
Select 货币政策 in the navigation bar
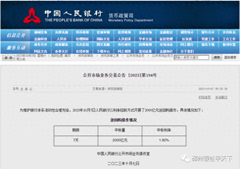coord(82,32)
